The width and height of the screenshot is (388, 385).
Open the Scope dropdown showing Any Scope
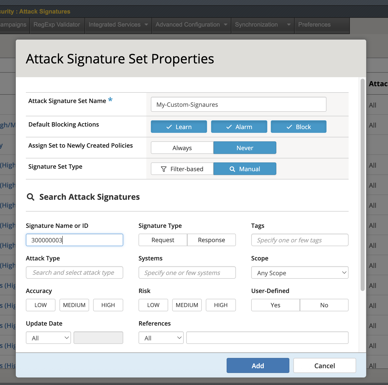click(300, 272)
